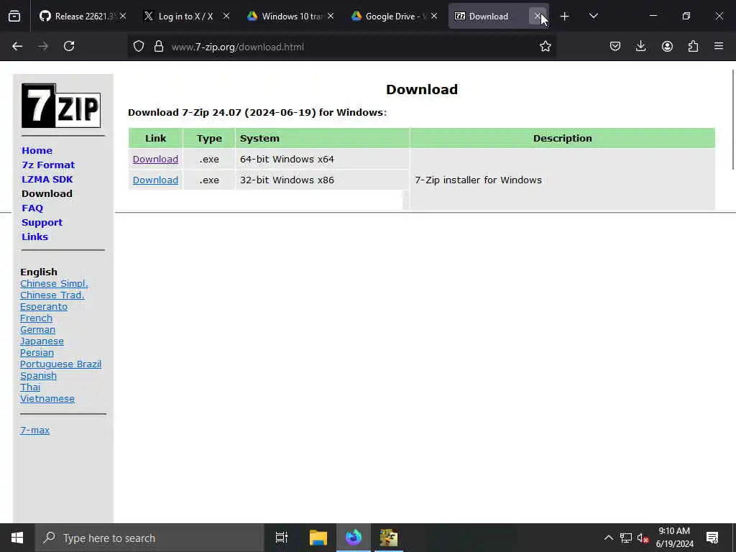Screen dimensions: 736x552
Task: Open the Support page
Action: pos(42,223)
